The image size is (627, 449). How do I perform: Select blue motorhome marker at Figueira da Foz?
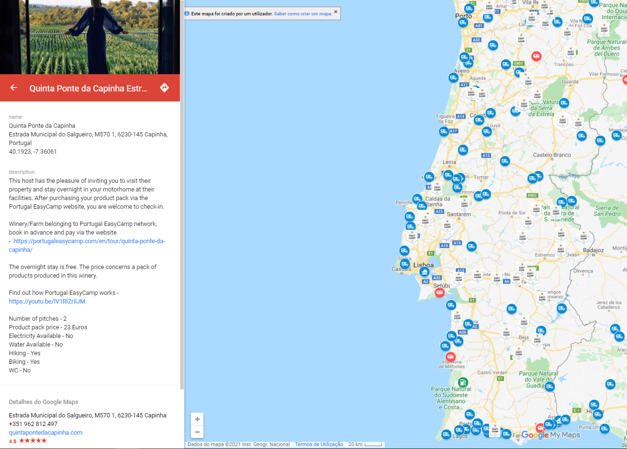coord(444,131)
